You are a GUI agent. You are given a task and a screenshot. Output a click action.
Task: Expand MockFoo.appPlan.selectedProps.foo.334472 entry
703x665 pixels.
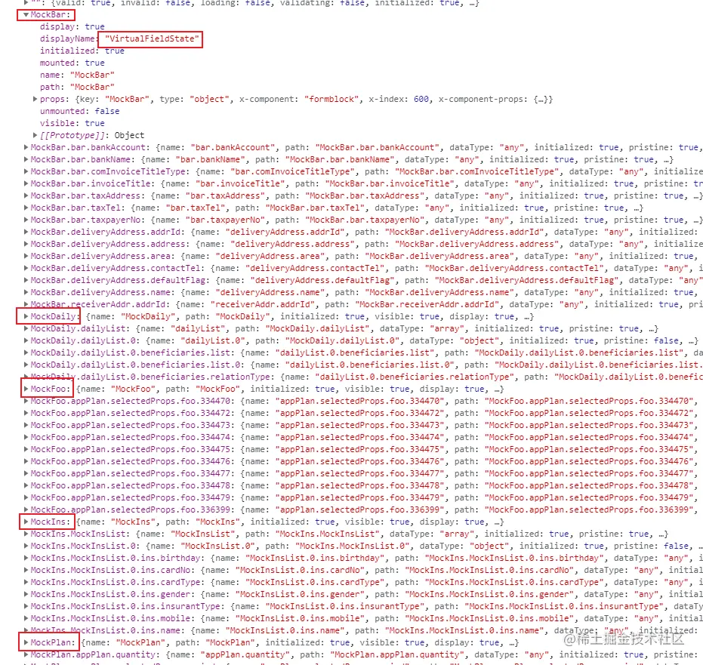(x=26, y=413)
